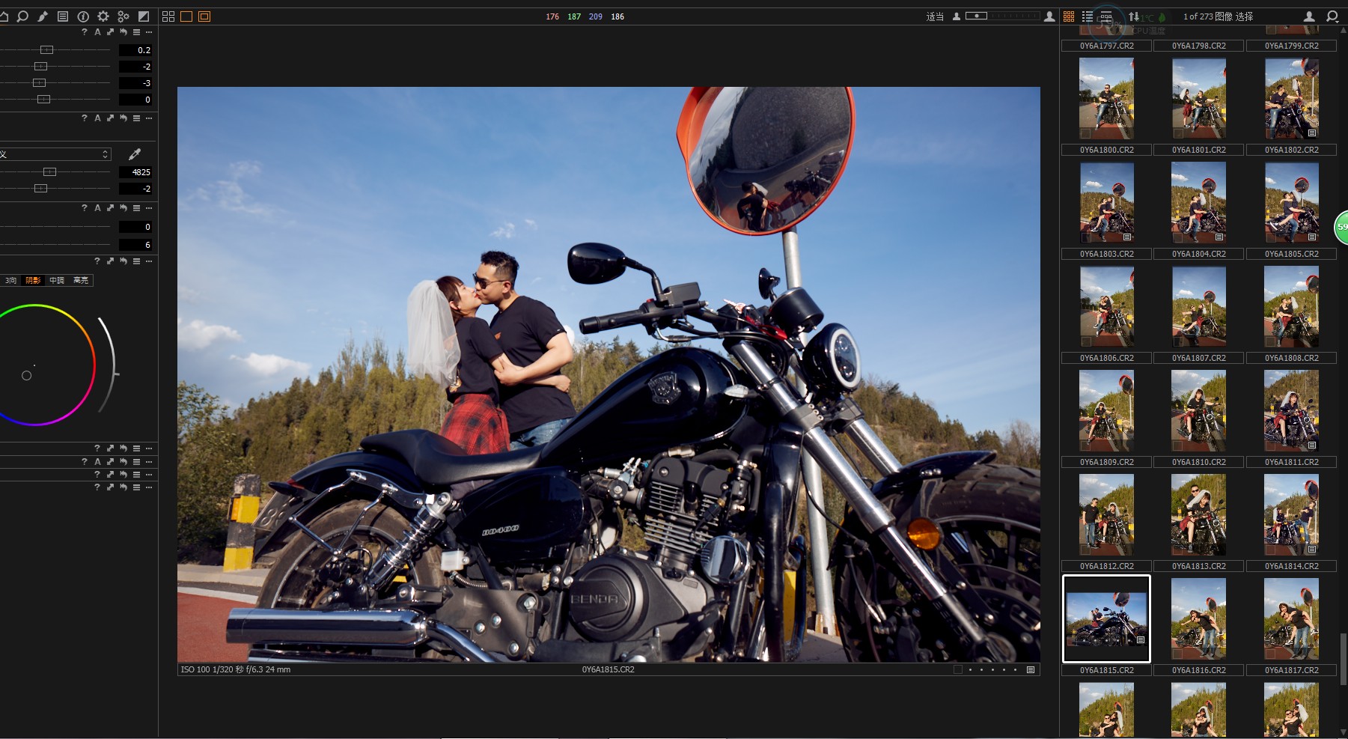This screenshot has height=739, width=1348.
Task: Click help icon above the 阴影 tabs
Action: coord(97,261)
